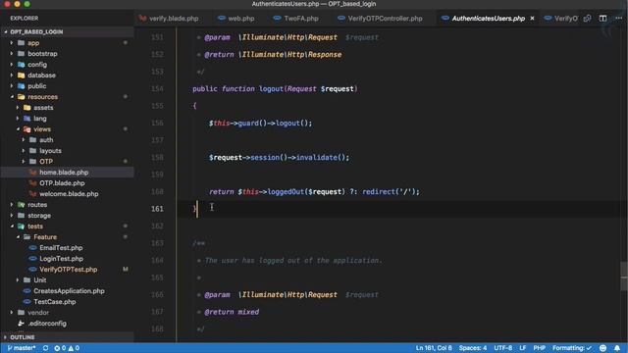
Task: Click the routes folder icon
Action: 22,205
